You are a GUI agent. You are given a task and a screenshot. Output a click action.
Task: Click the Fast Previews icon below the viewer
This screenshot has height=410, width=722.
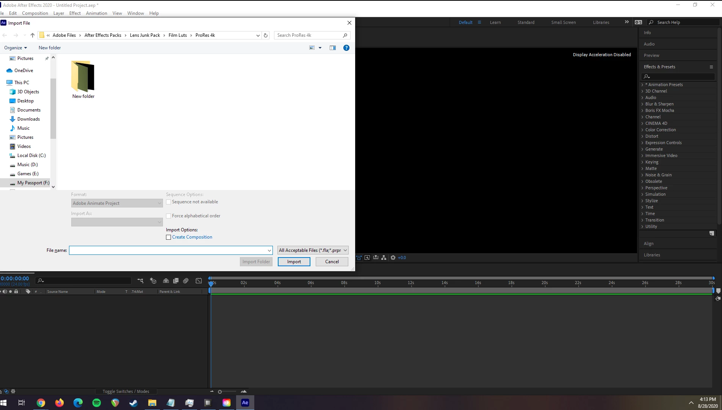[x=367, y=258]
